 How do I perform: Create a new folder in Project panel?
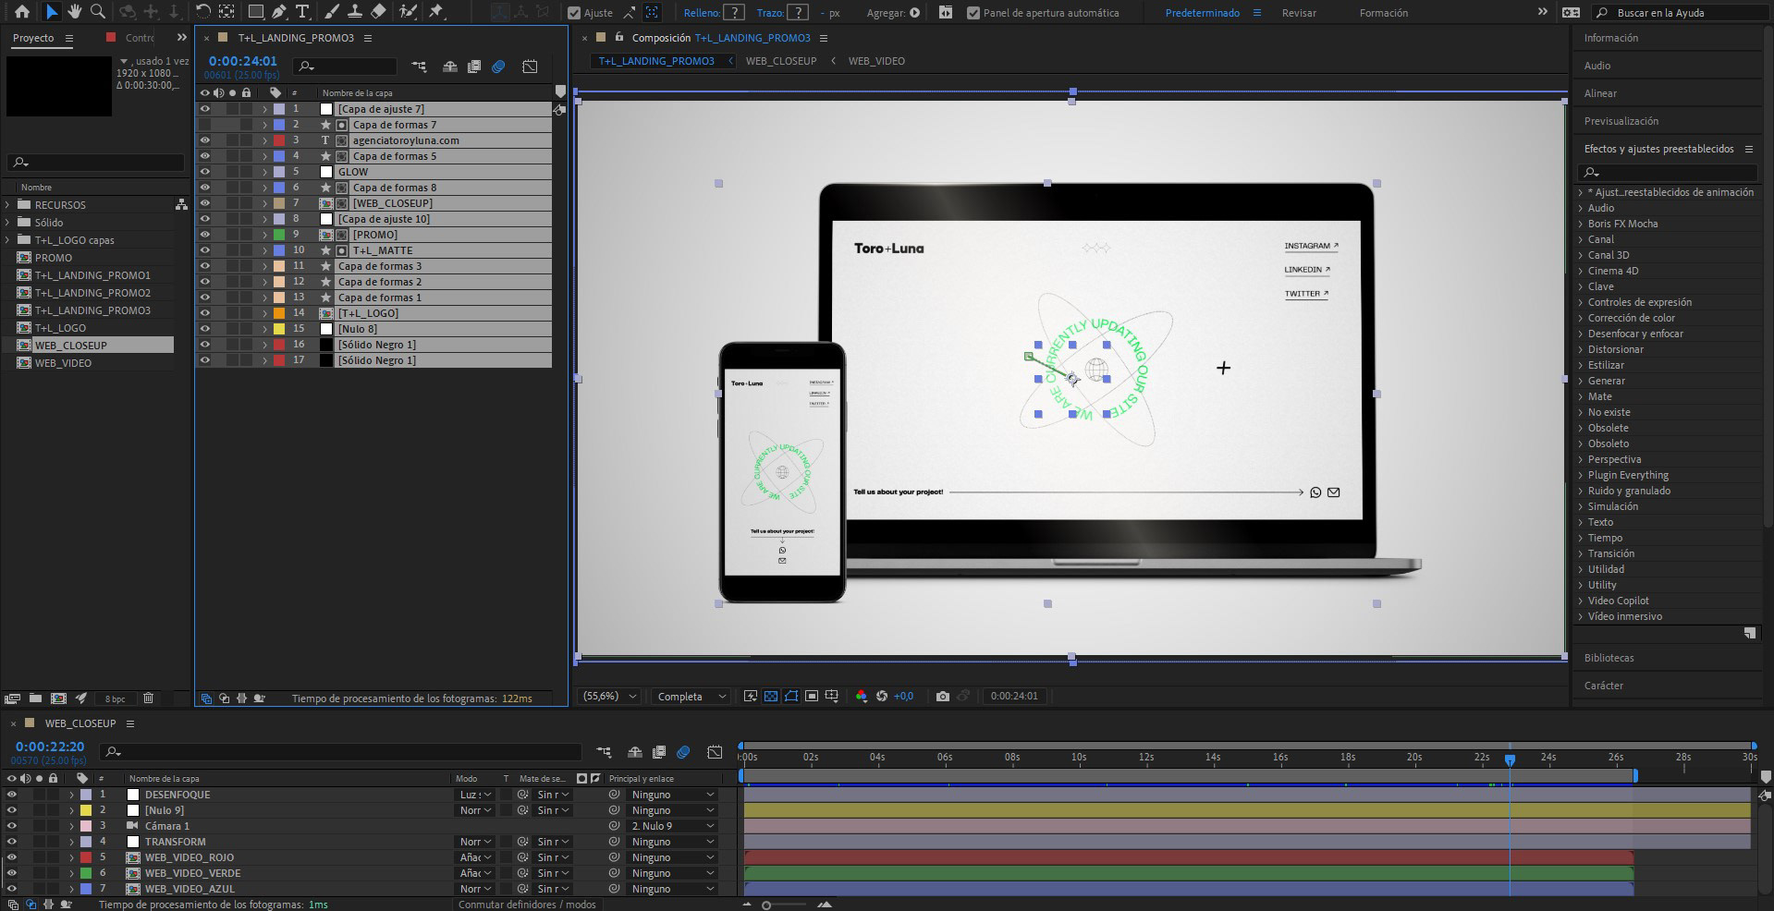tap(35, 698)
